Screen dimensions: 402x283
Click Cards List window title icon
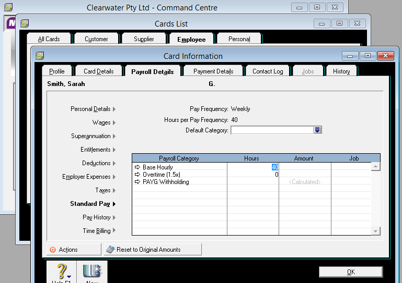tap(25, 23)
